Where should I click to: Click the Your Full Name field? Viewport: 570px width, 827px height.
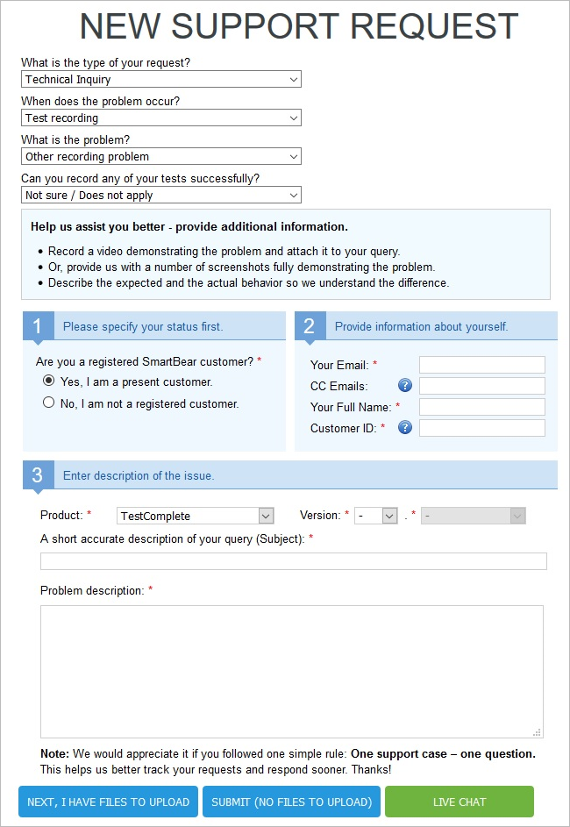tap(482, 407)
